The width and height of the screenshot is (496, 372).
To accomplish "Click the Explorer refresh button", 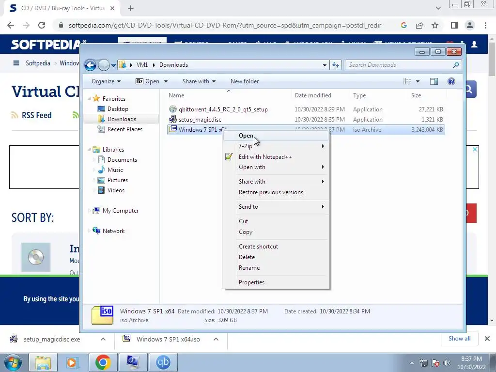I will coord(336,65).
